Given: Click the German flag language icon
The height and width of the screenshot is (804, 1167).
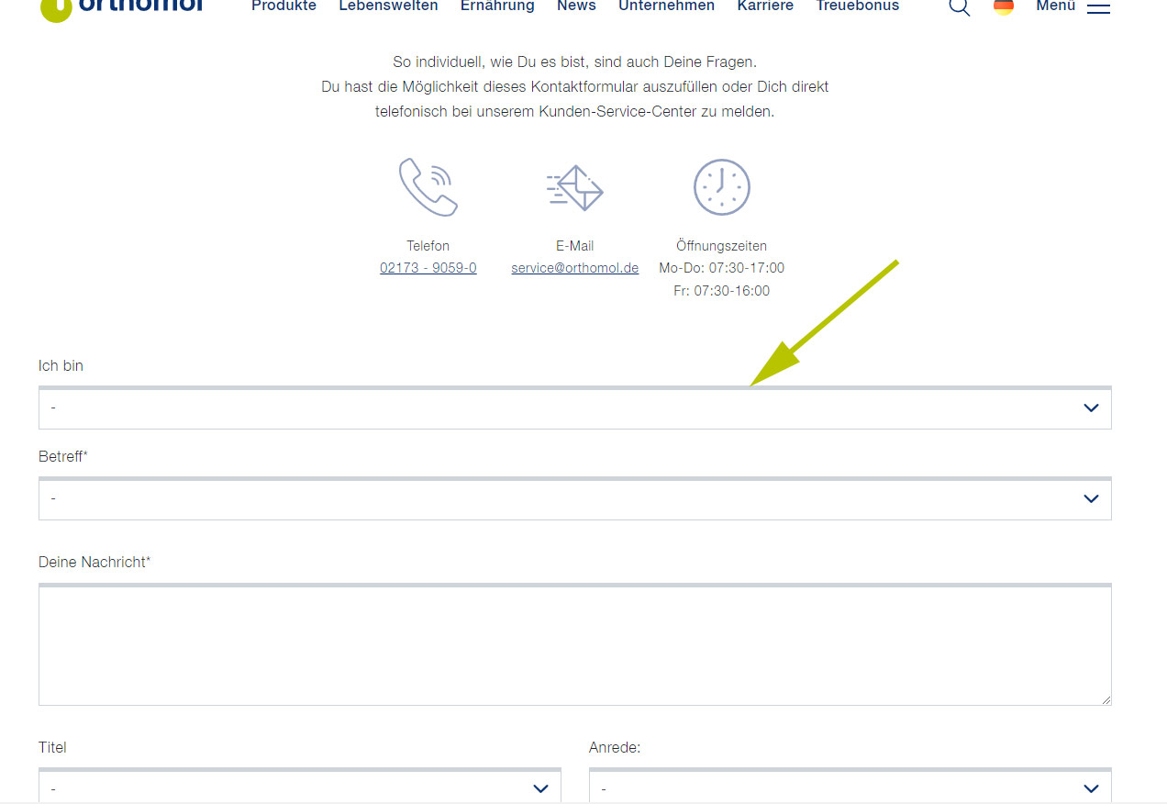Looking at the screenshot, I should [1004, 6].
